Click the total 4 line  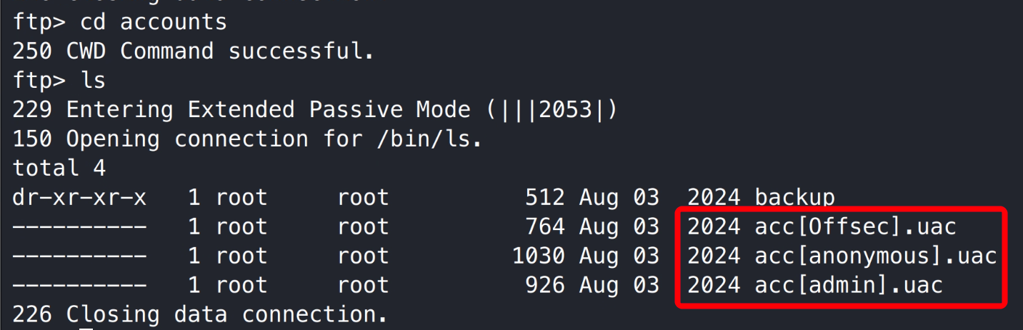click(59, 168)
